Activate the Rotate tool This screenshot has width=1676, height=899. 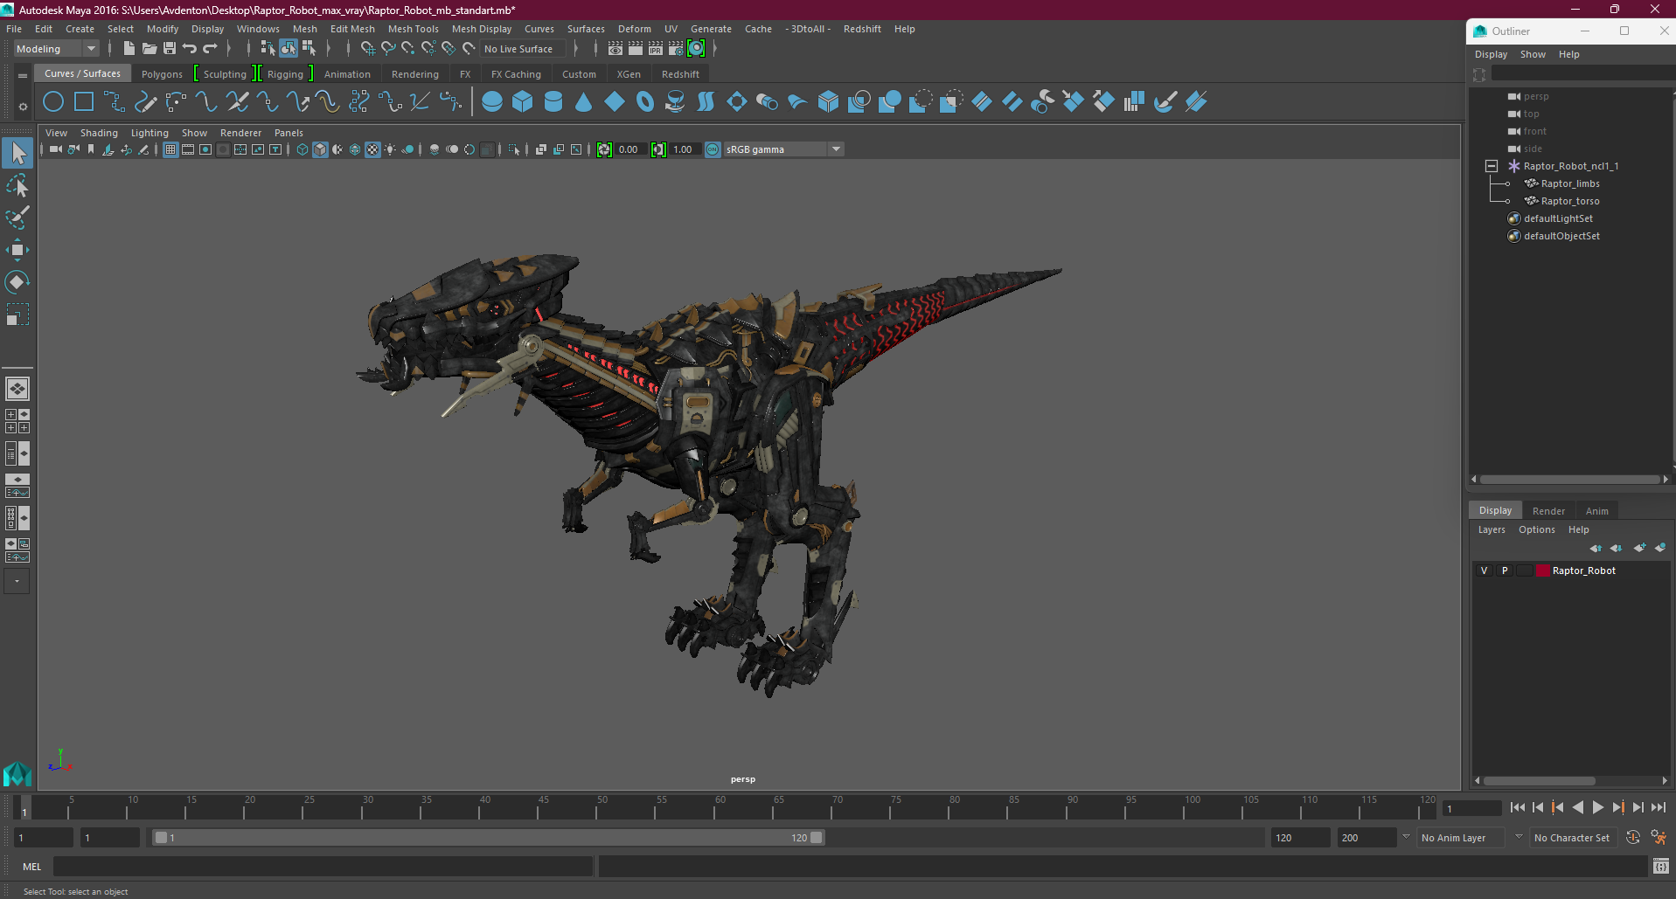17,281
